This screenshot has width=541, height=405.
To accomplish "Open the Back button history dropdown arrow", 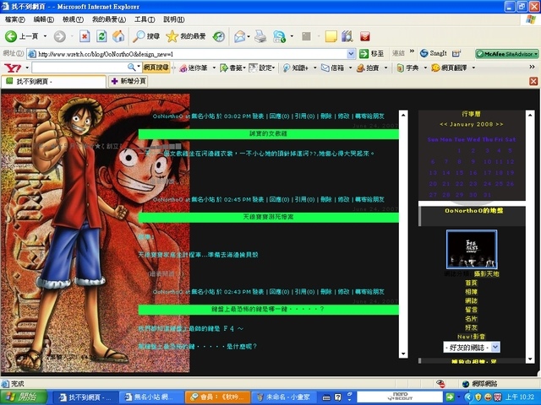I will [x=45, y=36].
